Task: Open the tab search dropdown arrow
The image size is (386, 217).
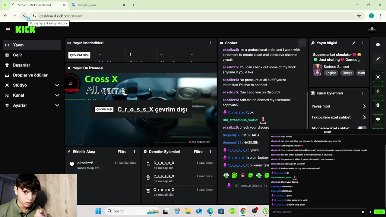Action: click(x=5, y=5)
